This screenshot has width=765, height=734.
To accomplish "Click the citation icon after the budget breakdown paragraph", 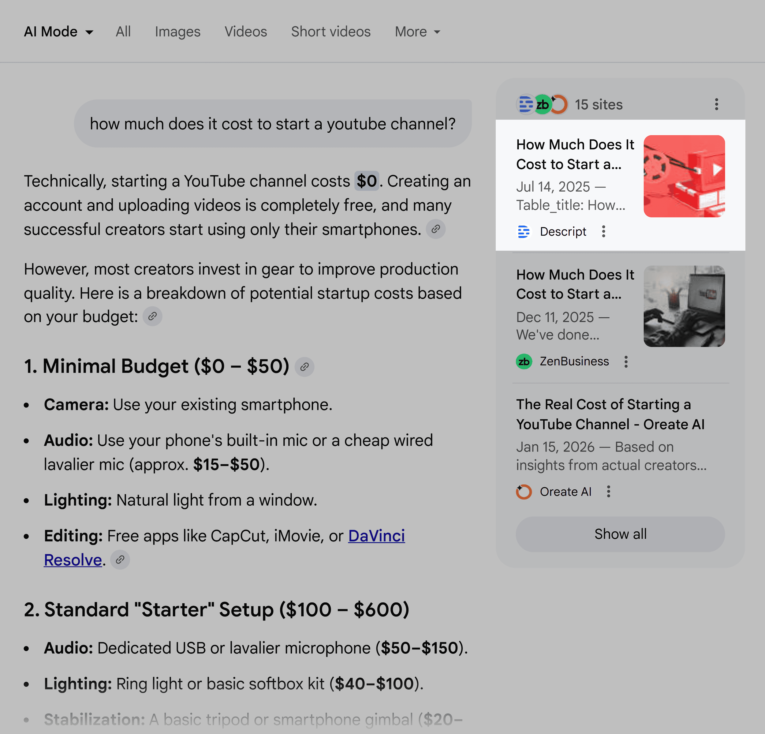I will coord(153,316).
